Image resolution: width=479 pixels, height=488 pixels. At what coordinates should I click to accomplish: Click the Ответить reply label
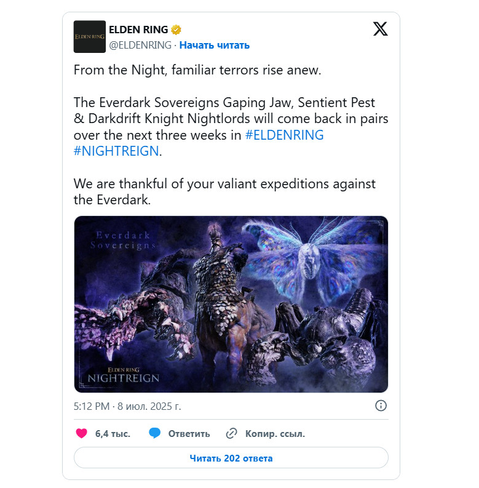pyautogui.click(x=189, y=433)
